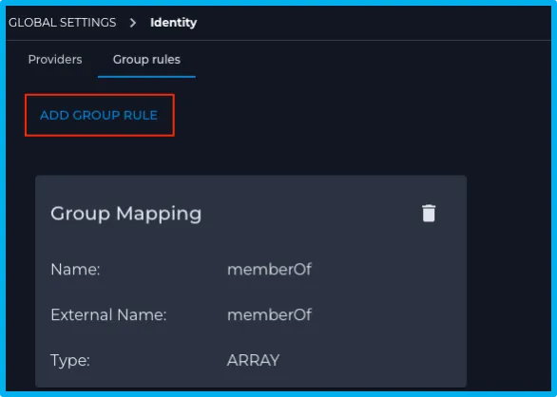Click the breadcrumb chevron separator

133,23
